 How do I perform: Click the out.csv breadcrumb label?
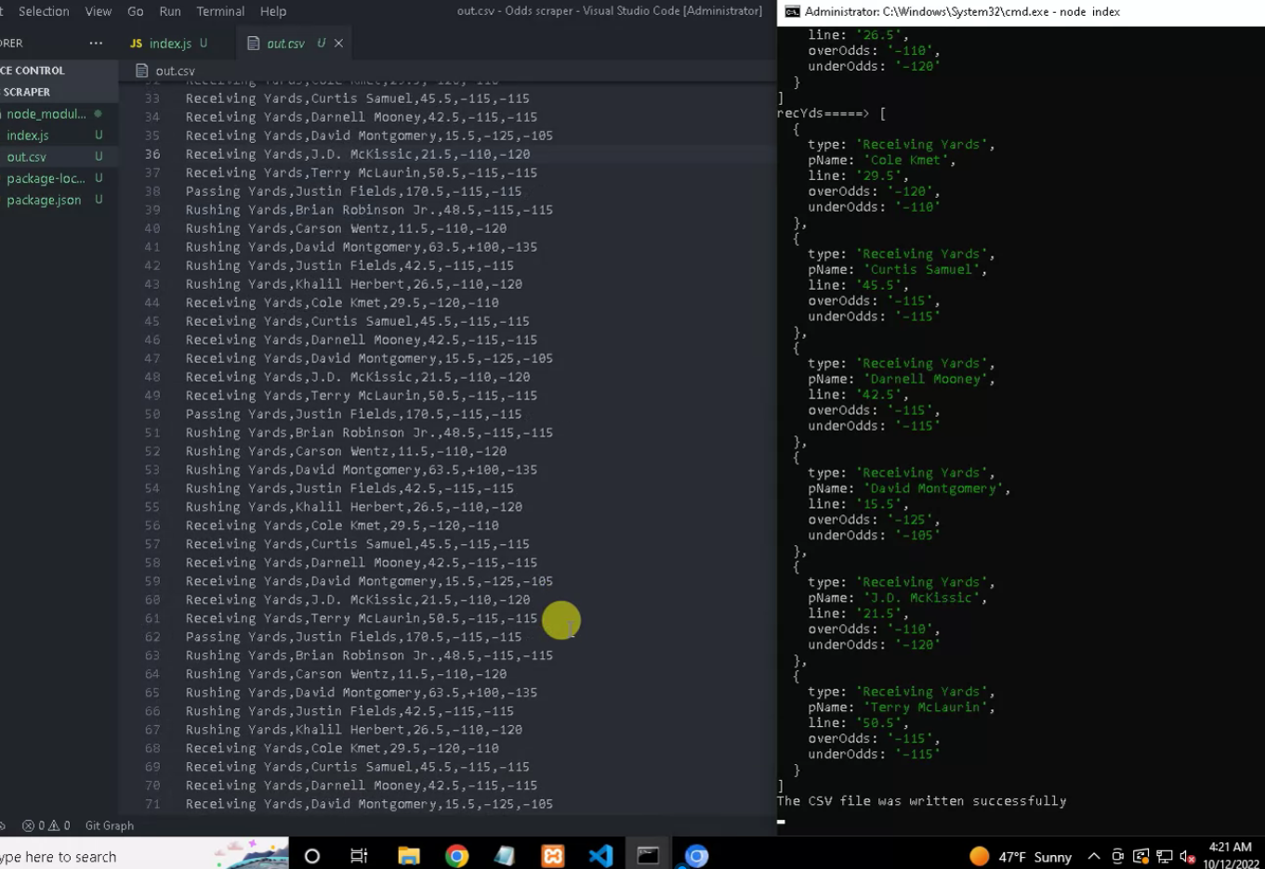click(176, 71)
